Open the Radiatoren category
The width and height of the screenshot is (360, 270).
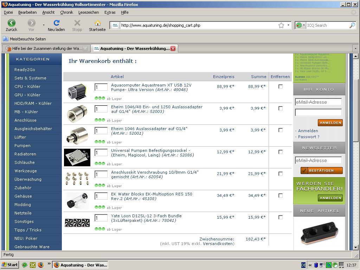click(x=25, y=154)
